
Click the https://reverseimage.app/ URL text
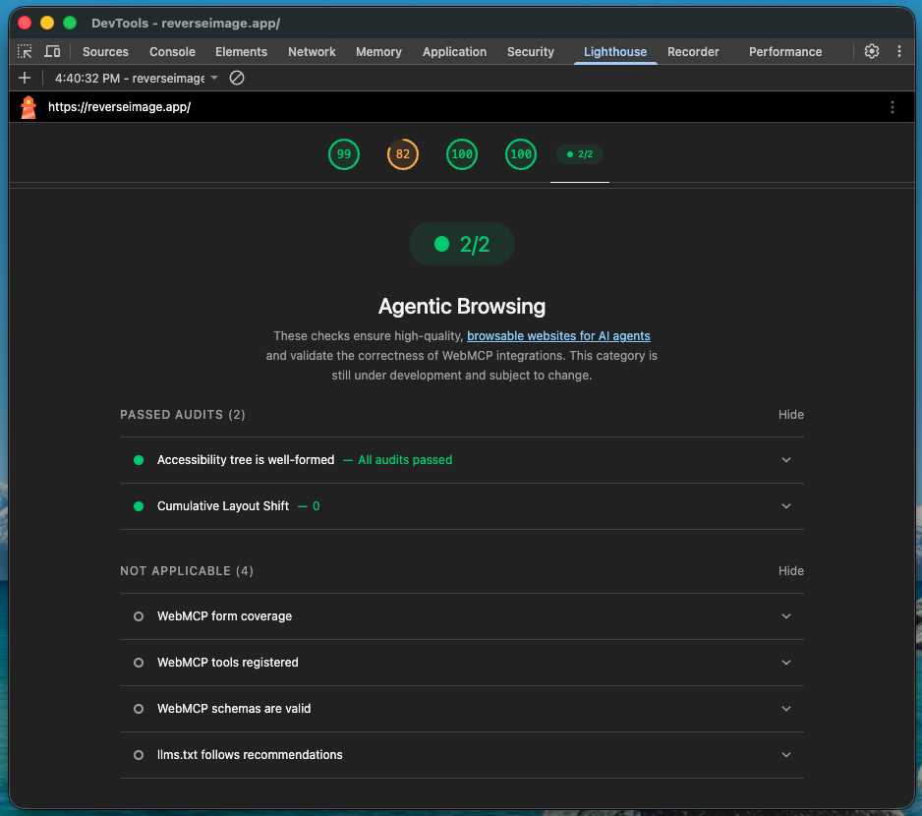[x=119, y=107]
